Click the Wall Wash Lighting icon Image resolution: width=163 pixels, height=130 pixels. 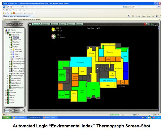[12, 74]
